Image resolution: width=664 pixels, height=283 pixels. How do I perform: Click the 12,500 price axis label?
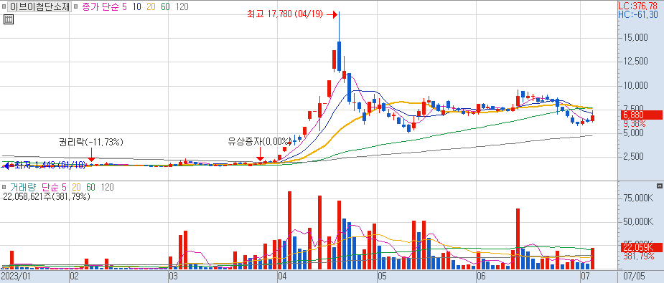click(636, 62)
